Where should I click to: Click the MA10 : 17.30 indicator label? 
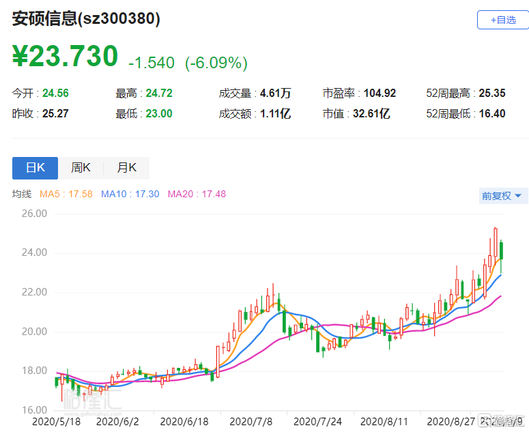130,195
